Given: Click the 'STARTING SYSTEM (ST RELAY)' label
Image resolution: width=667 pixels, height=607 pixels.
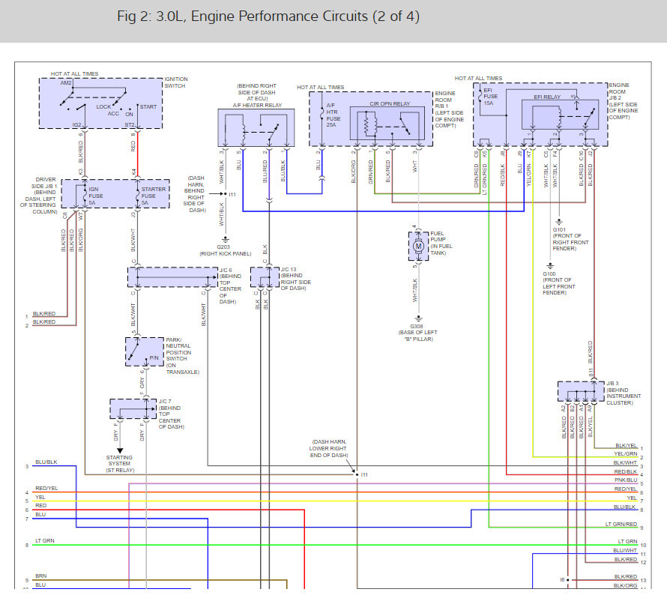Looking at the screenshot, I should [120, 464].
